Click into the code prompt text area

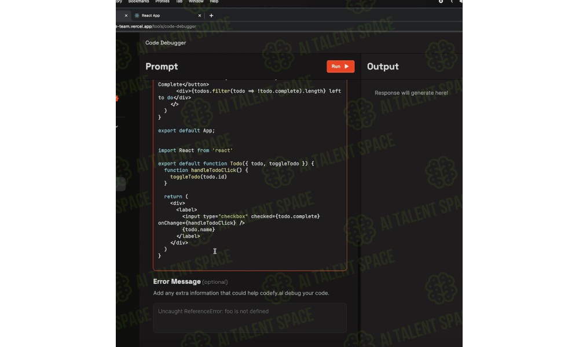250,175
